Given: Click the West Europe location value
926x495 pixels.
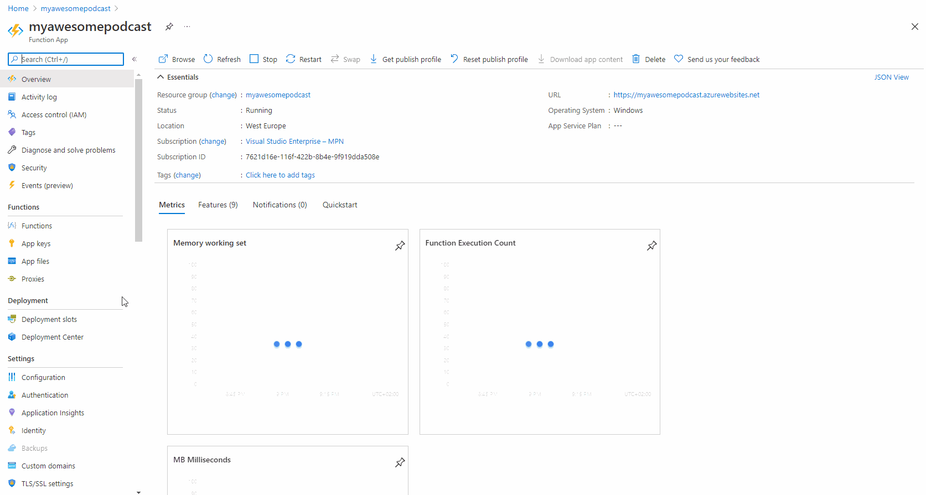Looking at the screenshot, I should click(x=266, y=126).
